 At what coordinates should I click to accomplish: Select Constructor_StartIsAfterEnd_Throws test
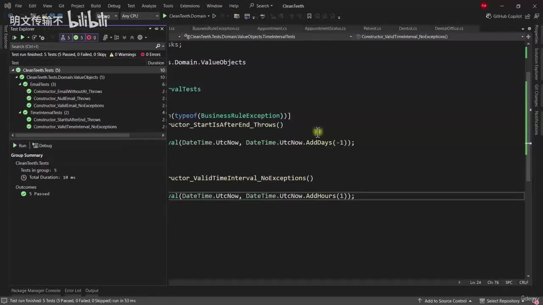pyautogui.click(x=67, y=119)
